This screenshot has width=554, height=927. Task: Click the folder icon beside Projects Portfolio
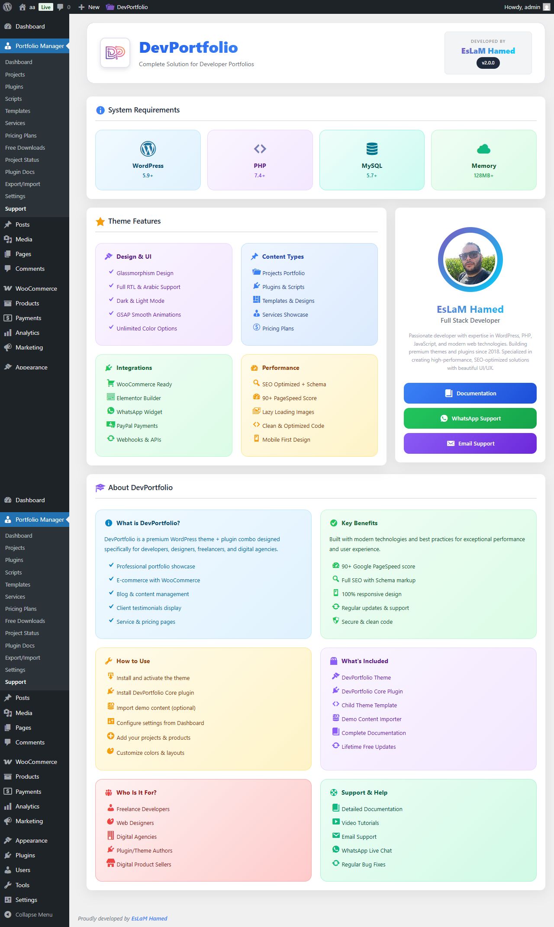[257, 272]
